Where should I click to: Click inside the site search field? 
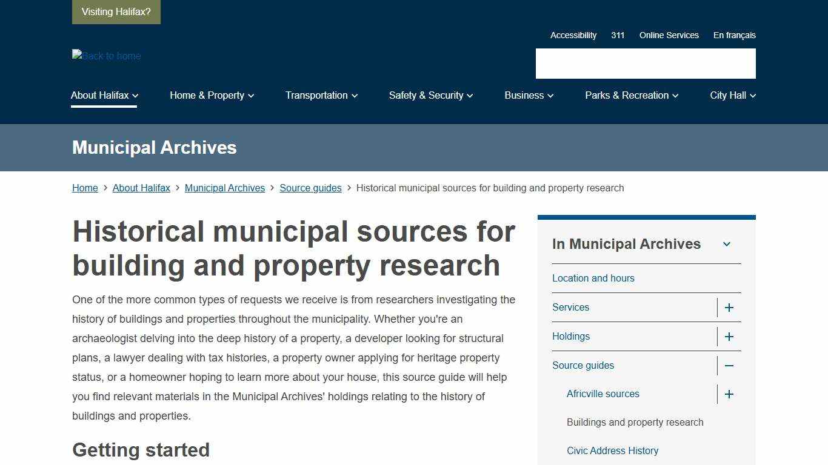[x=645, y=64]
